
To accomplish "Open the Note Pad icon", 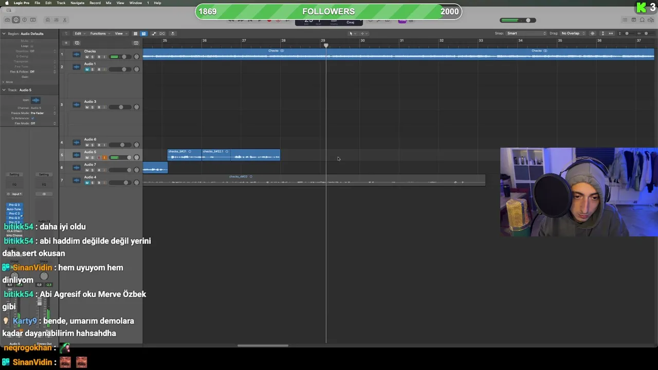I will pos(634,20).
